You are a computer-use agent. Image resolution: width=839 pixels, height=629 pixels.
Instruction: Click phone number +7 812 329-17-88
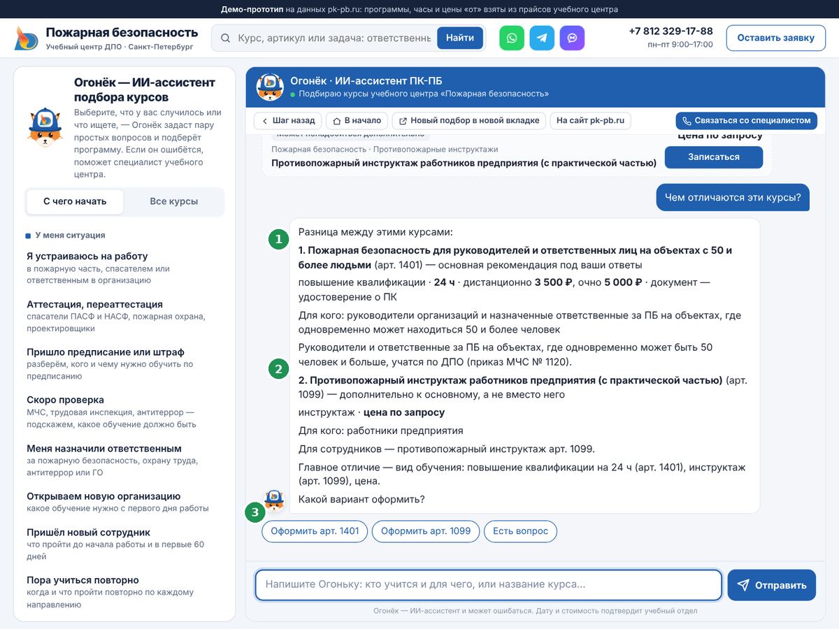point(671,31)
